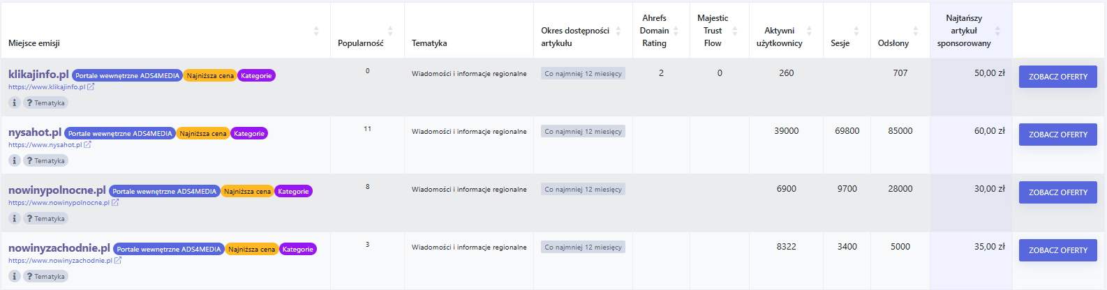Select Kategorie tag on nowinyzachodnie.pl row

tap(298, 249)
